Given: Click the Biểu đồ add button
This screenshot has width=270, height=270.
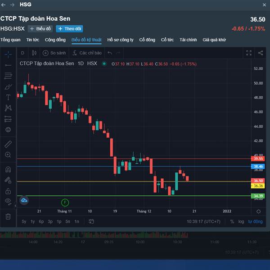Looking at the screenshot, I should [x=40, y=29].
